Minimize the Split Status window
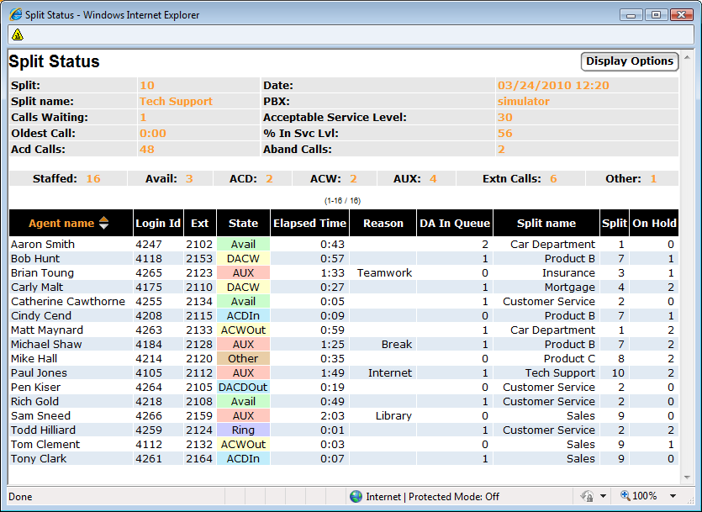This screenshot has width=702, height=512. [631, 15]
